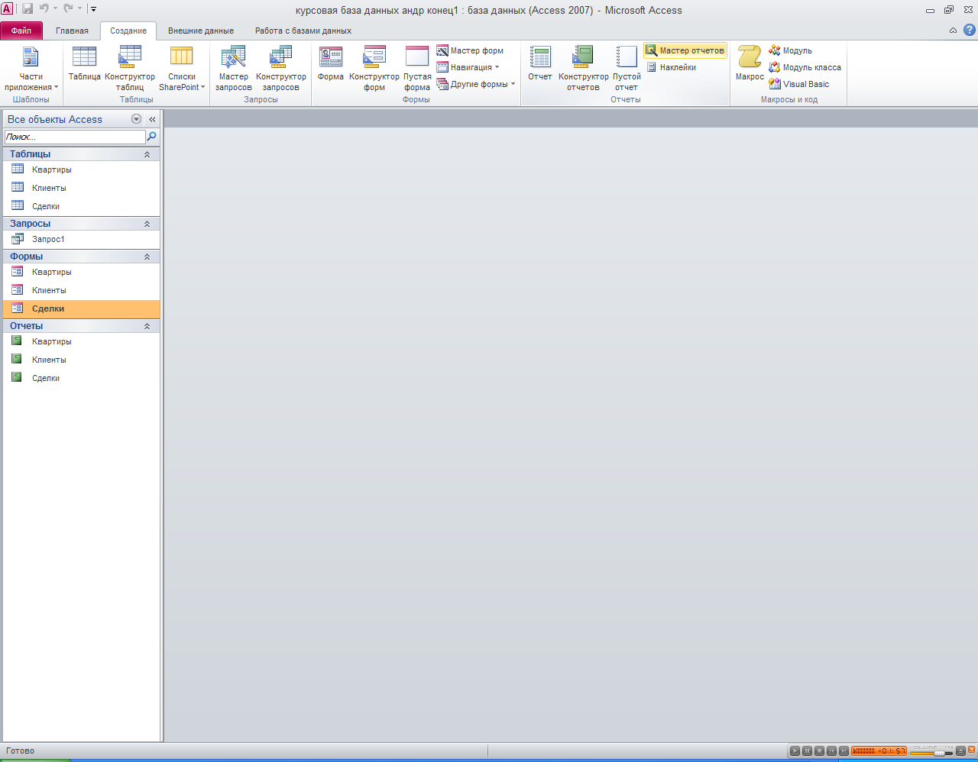This screenshot has width=978, height=762.
Task: Open Конструктор форм form designer
Action: [374, 68]
